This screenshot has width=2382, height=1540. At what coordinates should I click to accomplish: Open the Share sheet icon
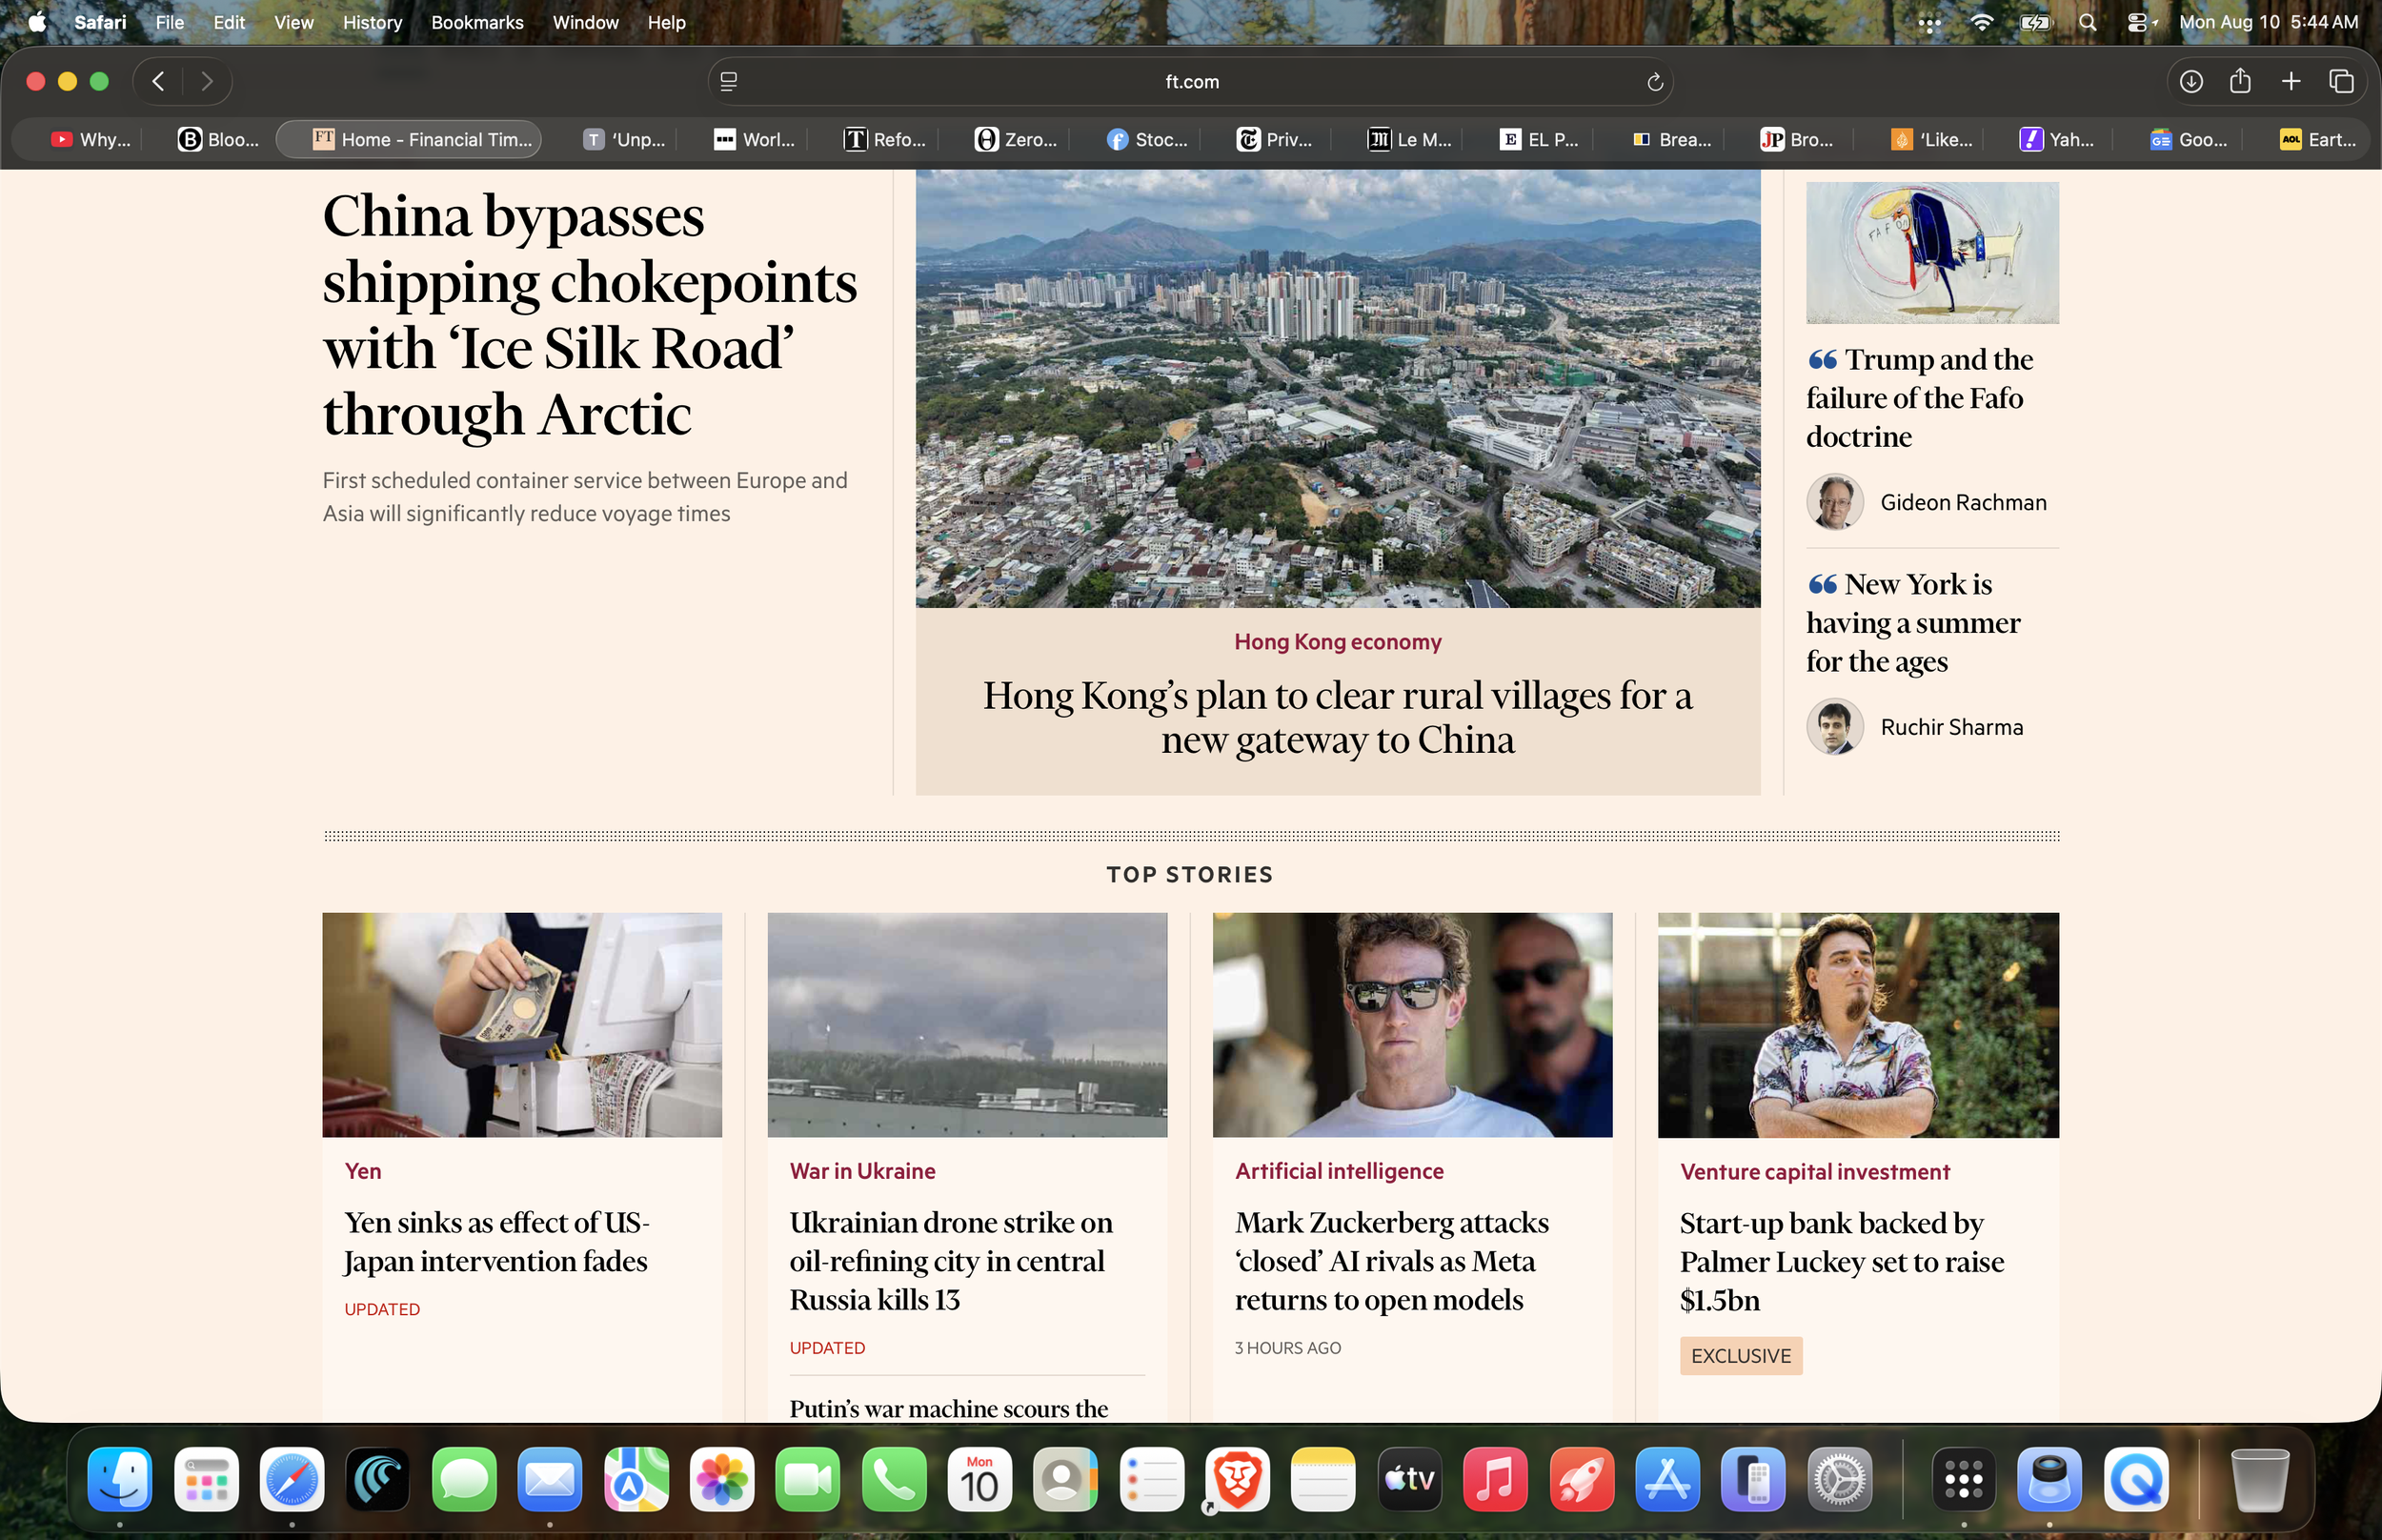coord(2240,81)
